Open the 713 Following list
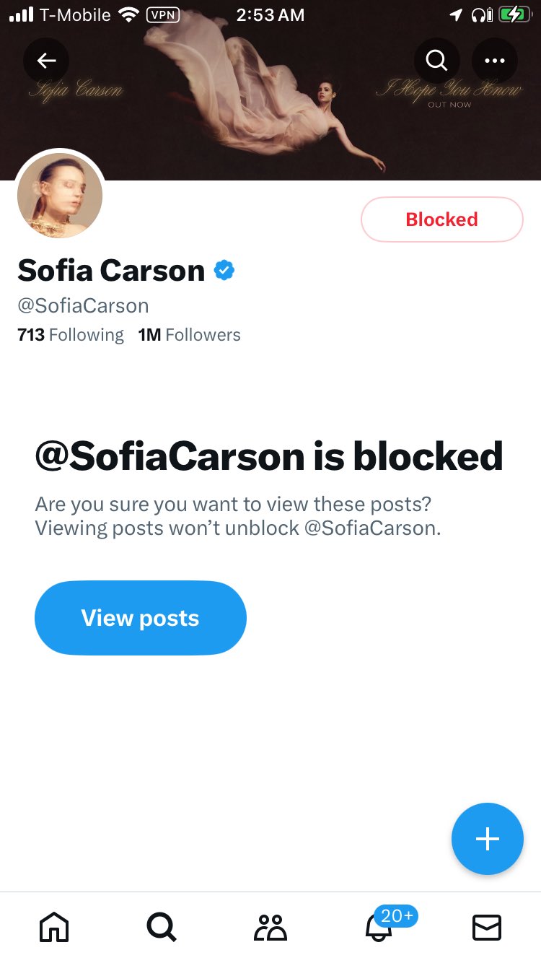 (71, 335)
